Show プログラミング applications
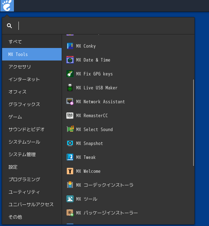 32,179
